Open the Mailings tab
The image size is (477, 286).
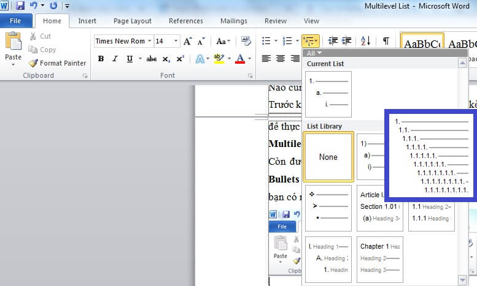[x=234, y=21]
